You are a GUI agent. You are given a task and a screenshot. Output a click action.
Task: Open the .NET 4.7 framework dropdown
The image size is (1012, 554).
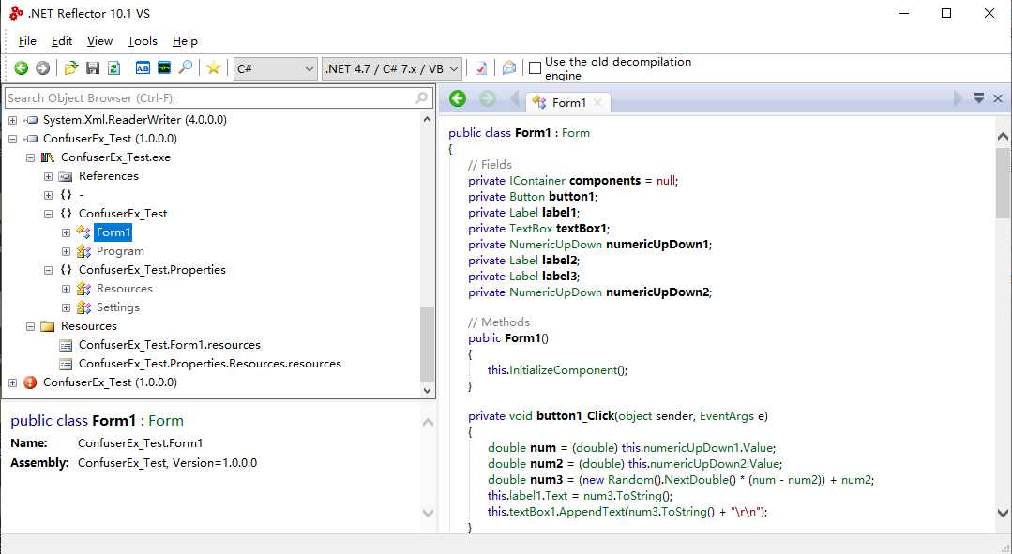392,68
